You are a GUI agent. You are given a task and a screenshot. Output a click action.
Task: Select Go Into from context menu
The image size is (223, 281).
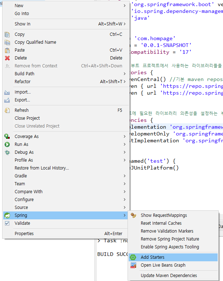tap(65, 14)
